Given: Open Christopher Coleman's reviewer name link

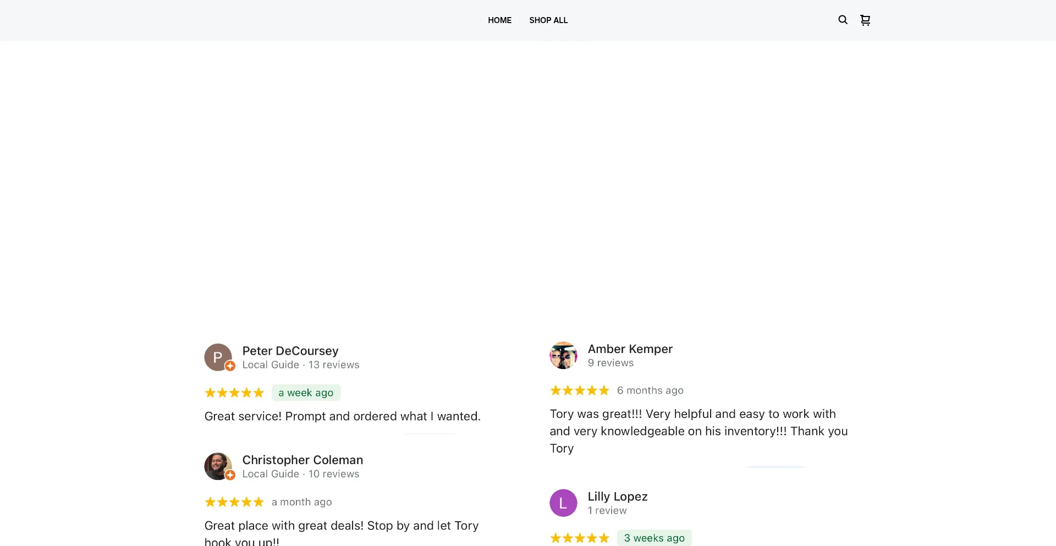Looking at the screenshot, I should [302, 460].
